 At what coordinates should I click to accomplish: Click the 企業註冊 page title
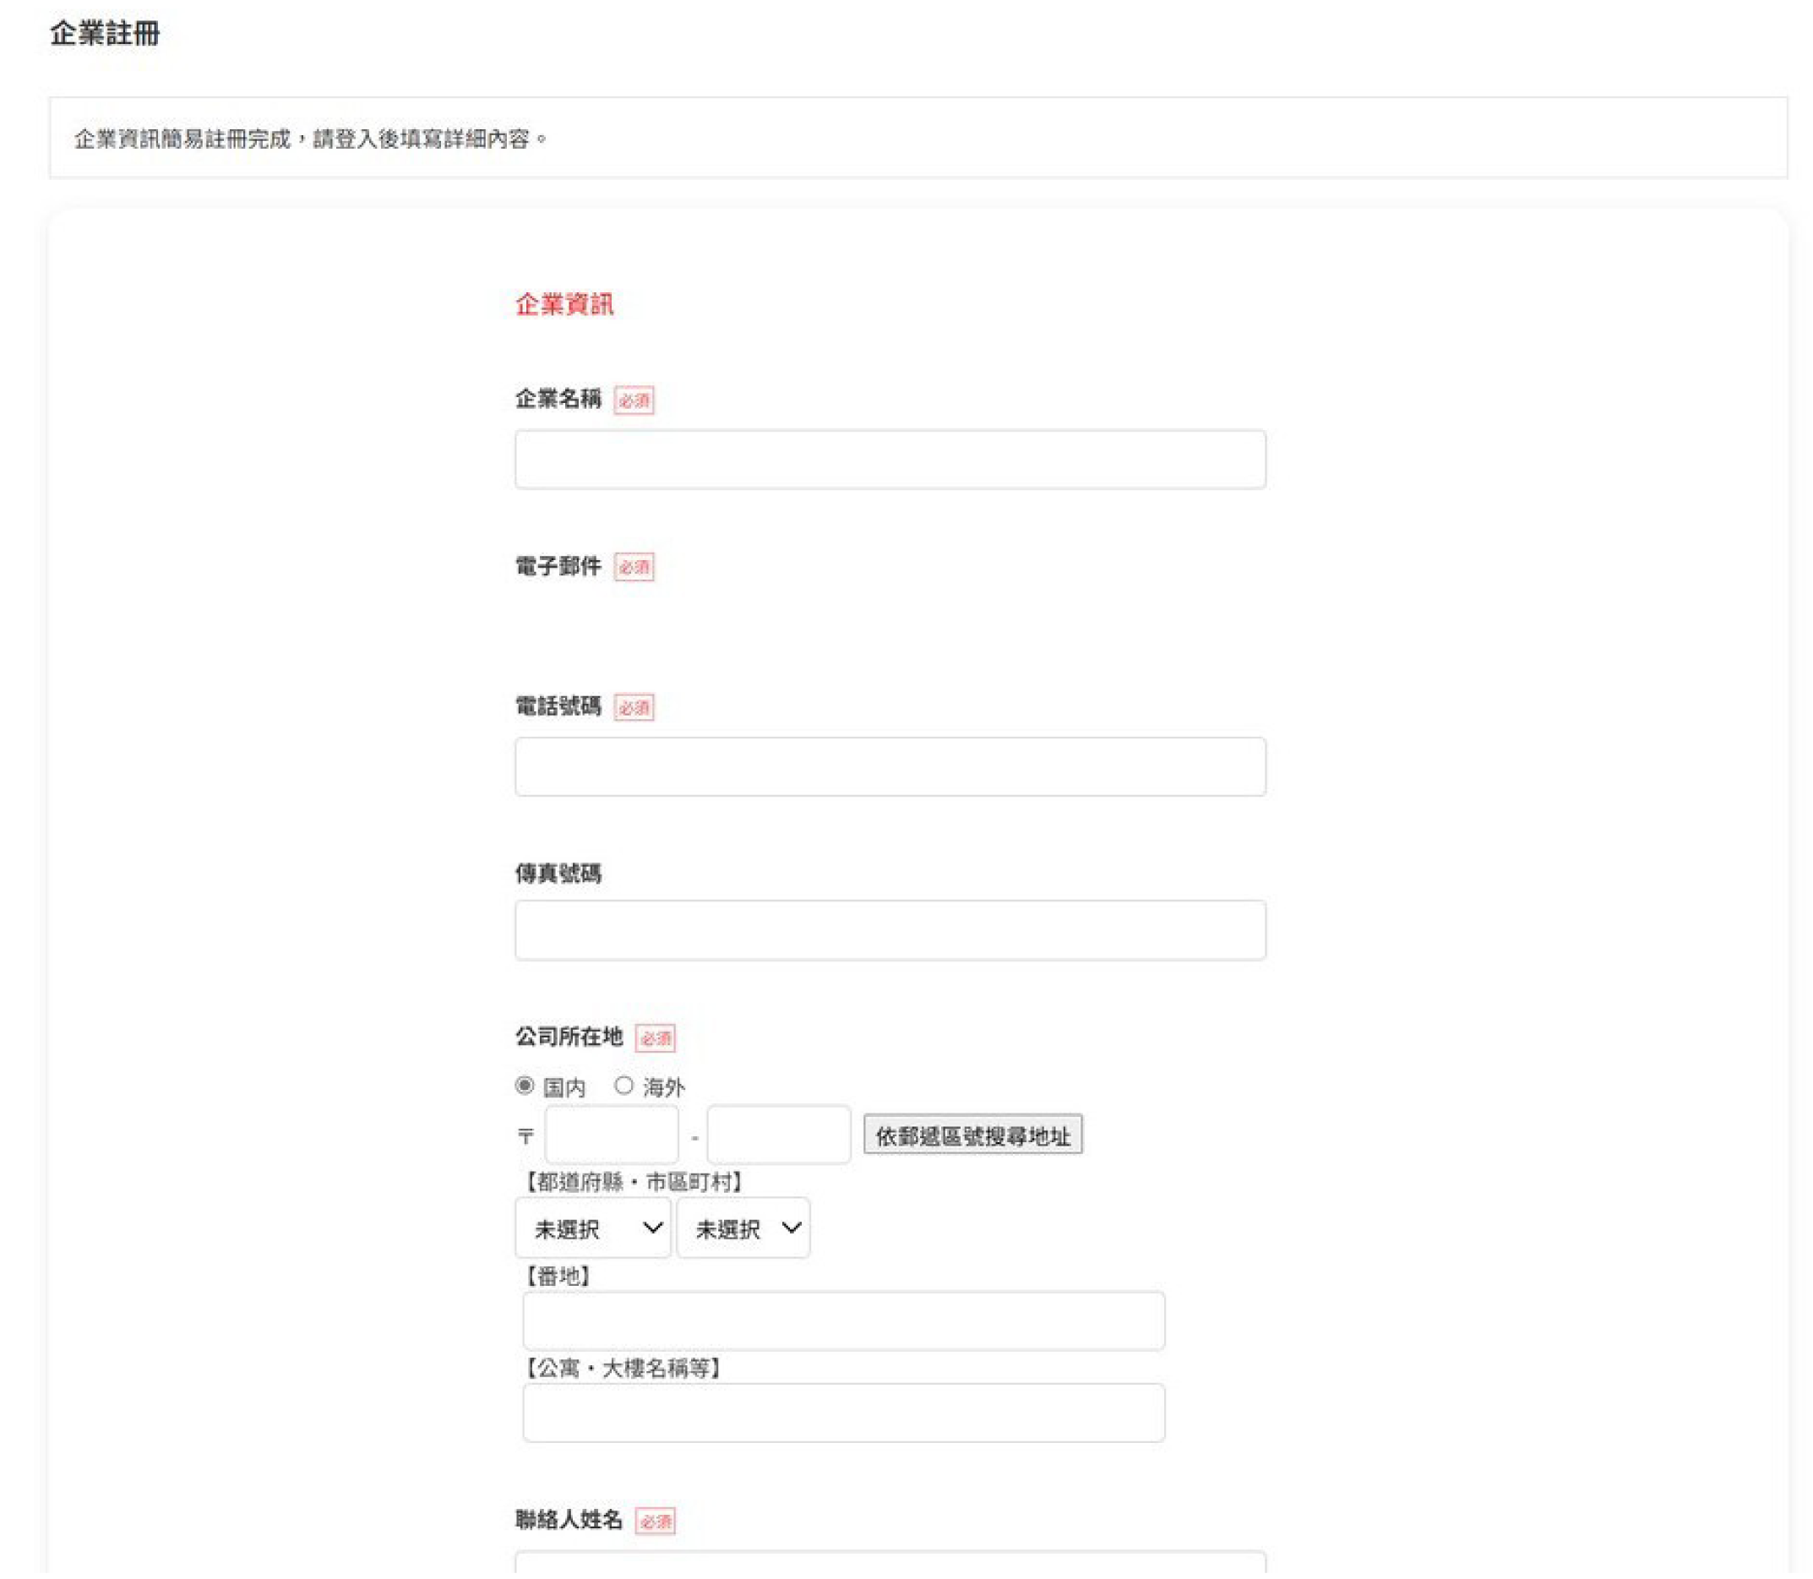[105, 34]
